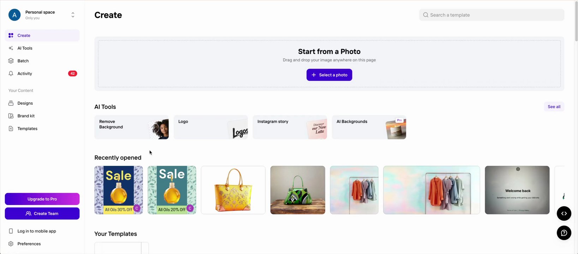Click the AI Tools sparkle icon
Viewport: 578px width, 254px height.
pos(11,48)
